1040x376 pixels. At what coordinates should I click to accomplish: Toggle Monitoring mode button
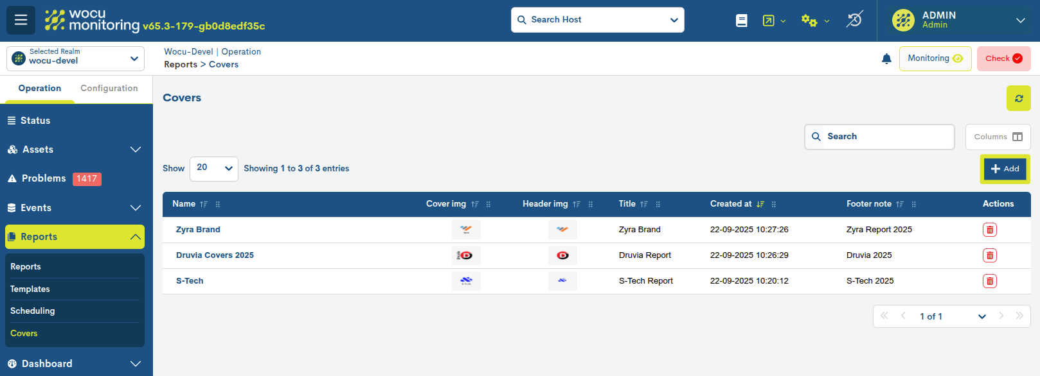(935, 58)
